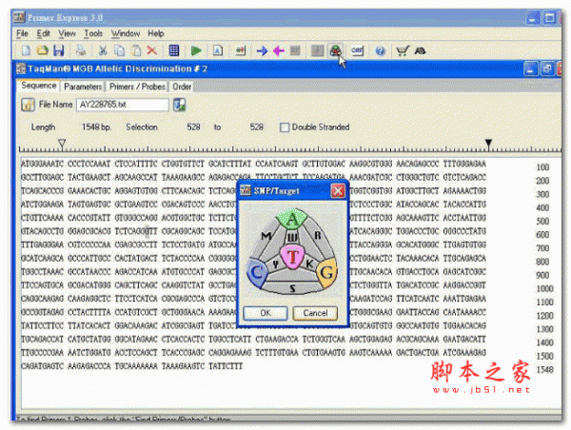Open a file with the folder icon
This screenshot has height=430, width=571.
pyautogui.click(x=42, y=50)
